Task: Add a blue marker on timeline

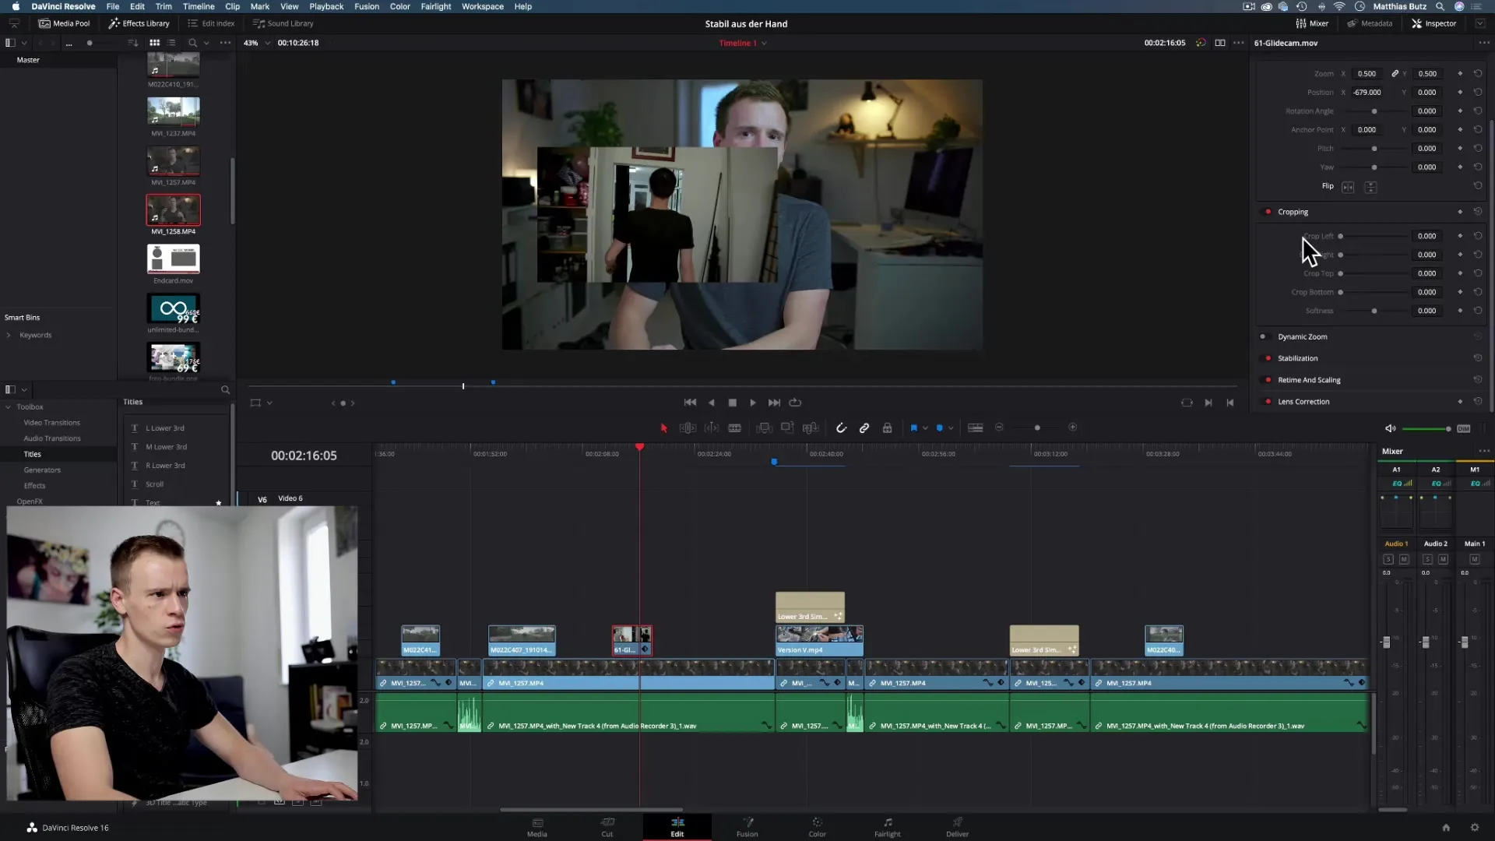Action: click(x=939, y=428)
